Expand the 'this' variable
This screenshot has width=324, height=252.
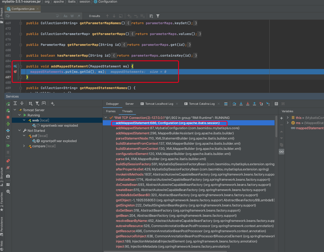pos(288,118)
